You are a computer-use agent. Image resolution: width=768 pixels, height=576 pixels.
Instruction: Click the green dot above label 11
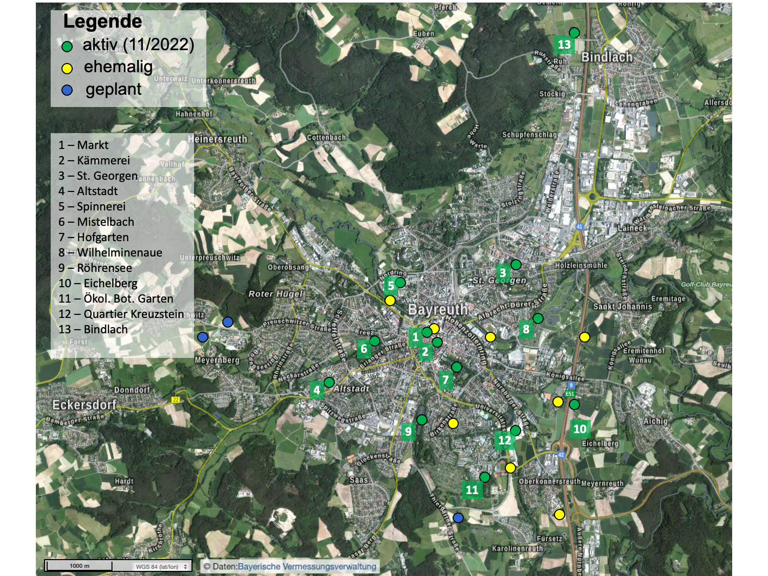click(485, 477)
